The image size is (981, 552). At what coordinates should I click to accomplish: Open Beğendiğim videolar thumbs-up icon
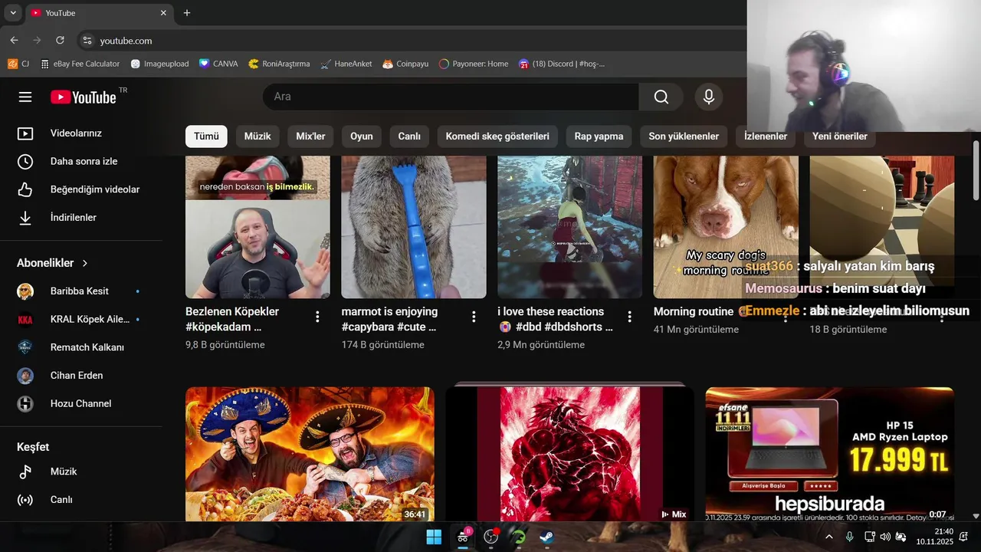25,189
